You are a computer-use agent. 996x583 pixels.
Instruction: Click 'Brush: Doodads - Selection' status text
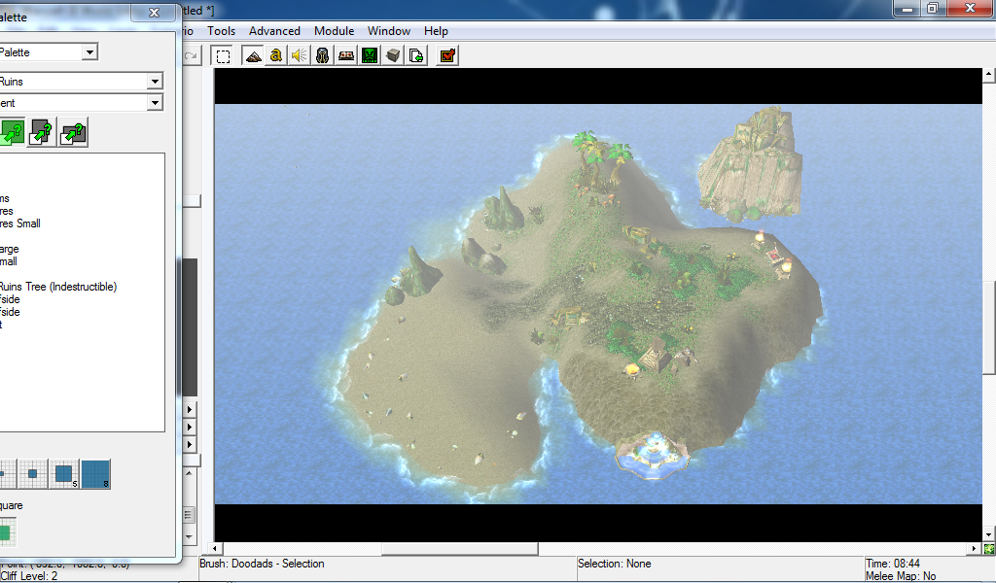point(262,564)
